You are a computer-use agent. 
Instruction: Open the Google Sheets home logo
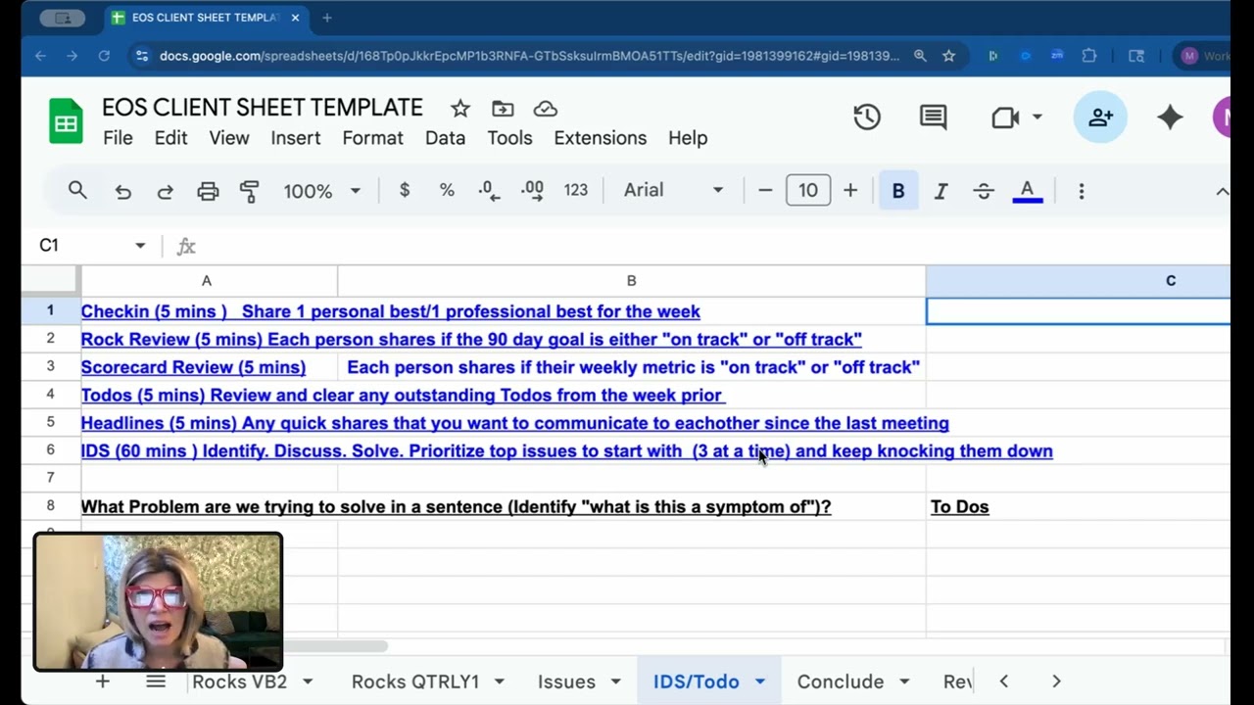point(66,123)
